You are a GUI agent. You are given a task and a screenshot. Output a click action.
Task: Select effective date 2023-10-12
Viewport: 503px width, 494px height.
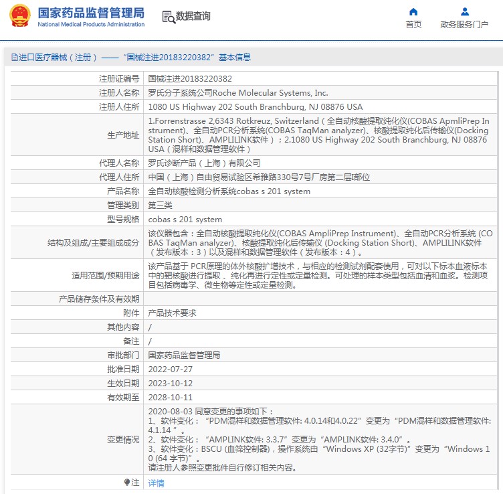click(x=171, y=384)
